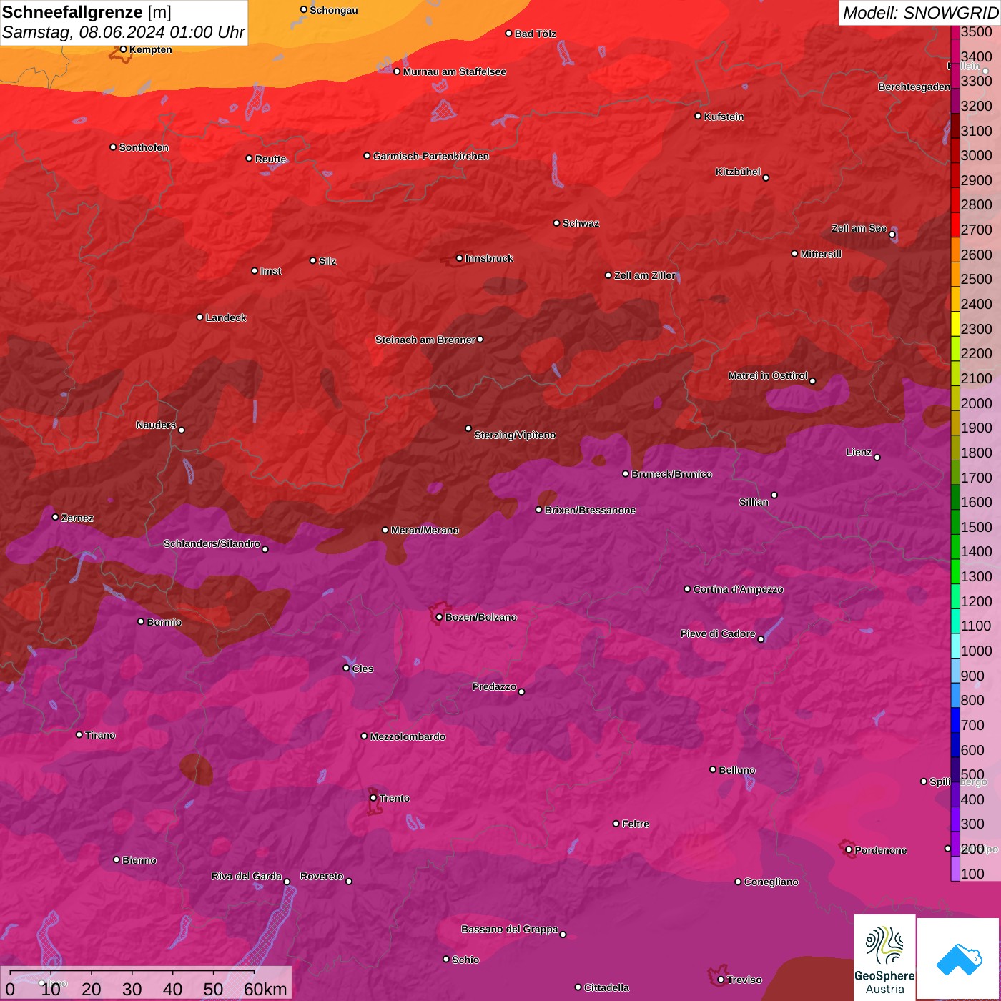The height and width of the screenshot is (1001, 1001).
Task: Click the Pordenone city marker
Action: pos(849,849)
